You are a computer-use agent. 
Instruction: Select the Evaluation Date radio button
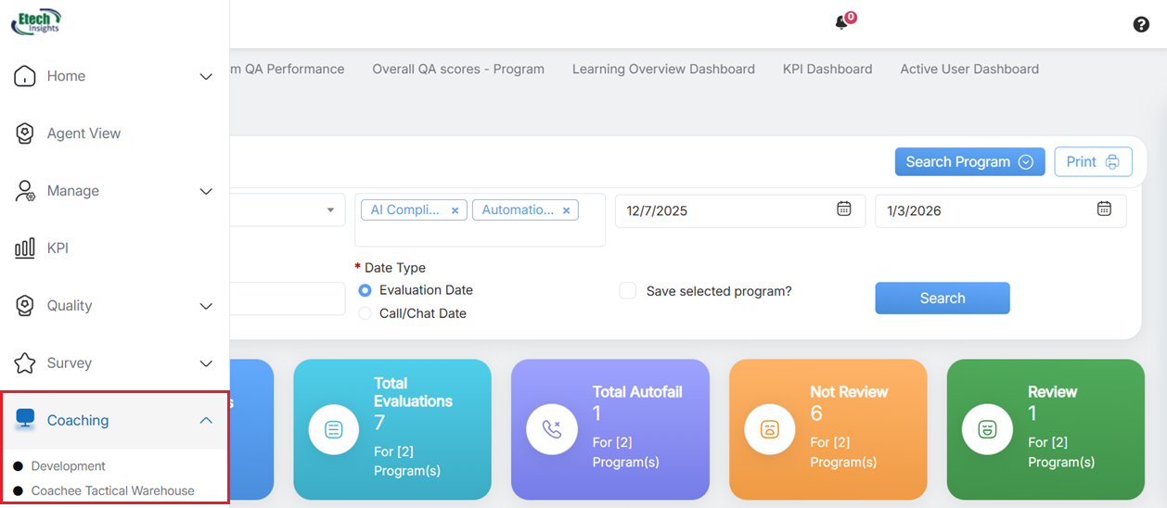tap(365, 290)
